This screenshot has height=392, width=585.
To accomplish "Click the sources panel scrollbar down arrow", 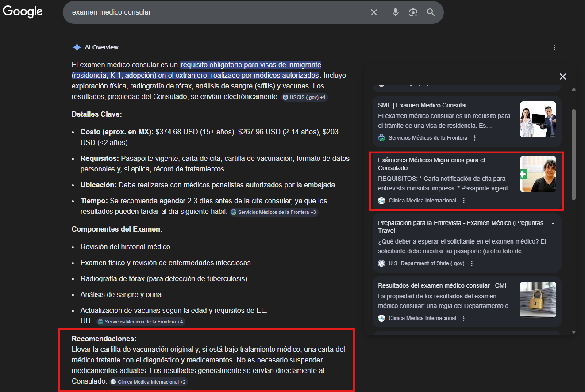I will click(x=574, y=332).
